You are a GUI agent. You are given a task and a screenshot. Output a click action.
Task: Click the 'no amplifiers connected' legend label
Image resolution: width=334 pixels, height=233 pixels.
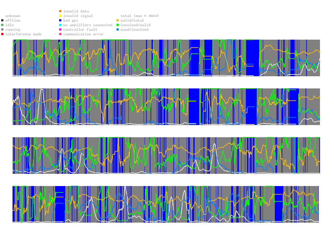coord(88,25)
